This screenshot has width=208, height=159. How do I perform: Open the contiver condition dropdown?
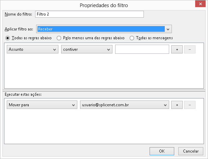(x=87, y=49)
